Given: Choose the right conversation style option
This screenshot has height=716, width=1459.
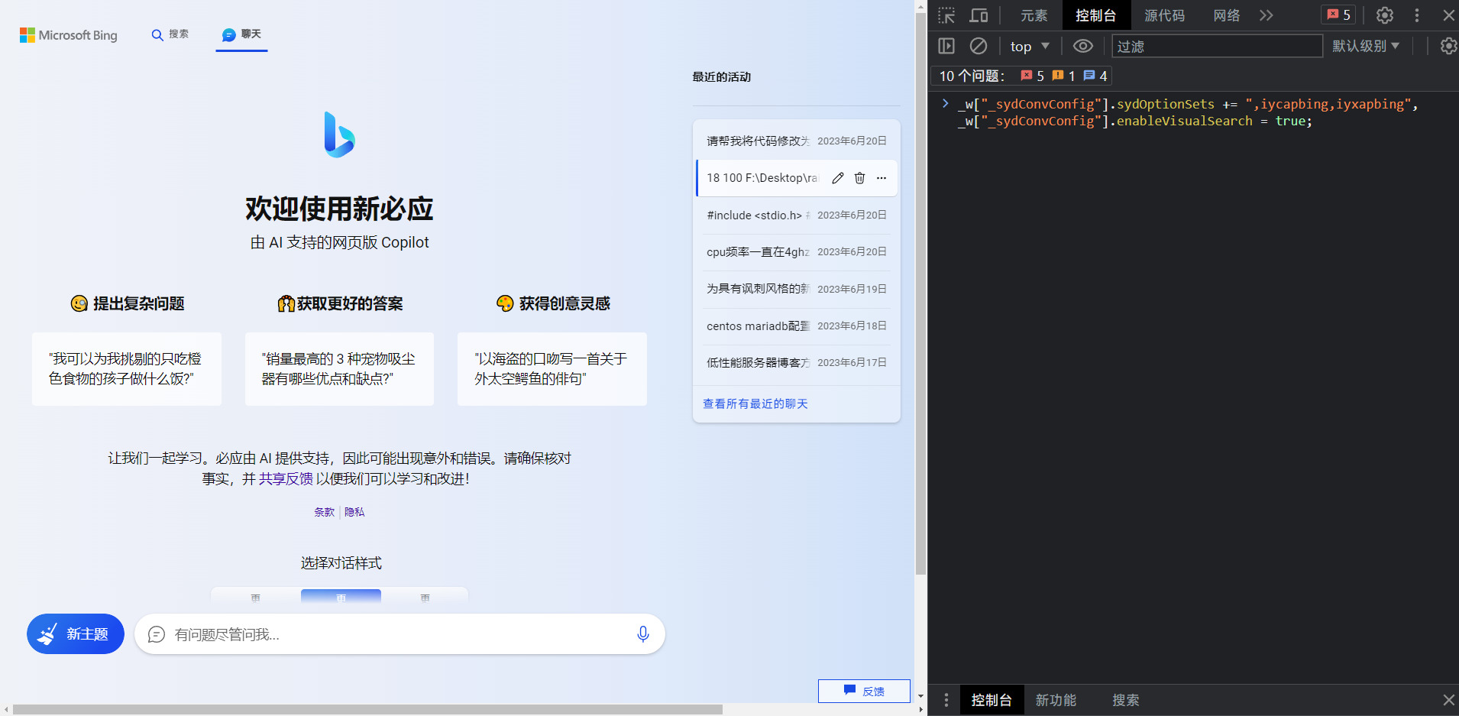Looking at the screenshot, I should tap(425, 596).
